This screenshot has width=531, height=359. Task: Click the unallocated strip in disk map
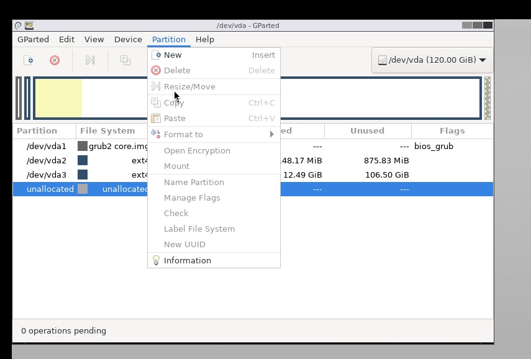point(488,98)
